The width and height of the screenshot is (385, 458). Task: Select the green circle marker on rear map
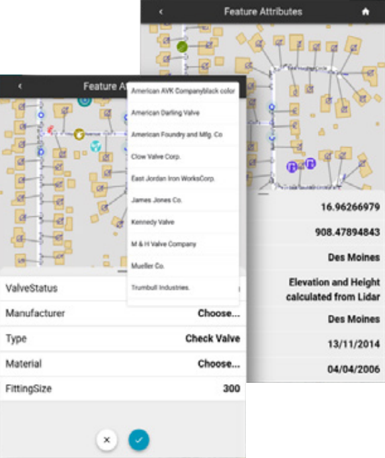coord(182,47)
